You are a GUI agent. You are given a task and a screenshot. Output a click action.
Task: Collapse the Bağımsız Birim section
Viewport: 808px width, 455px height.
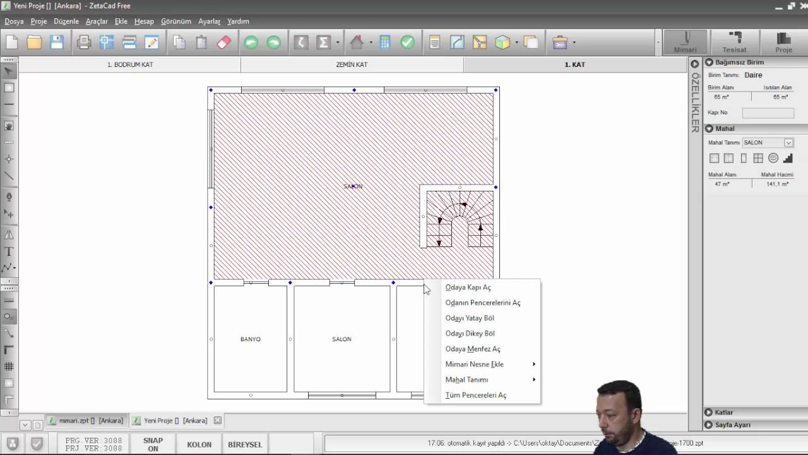[709, 63]
